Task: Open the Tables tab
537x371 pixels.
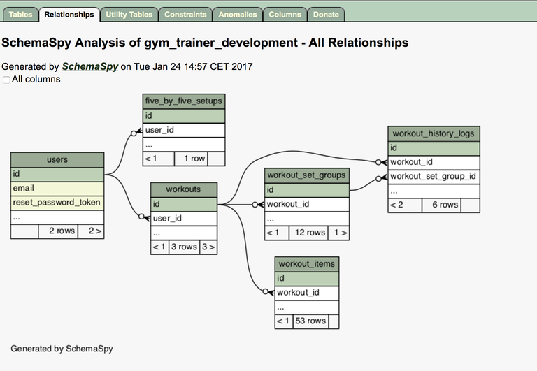Action: pyautogui.click(x=20, y=14)
